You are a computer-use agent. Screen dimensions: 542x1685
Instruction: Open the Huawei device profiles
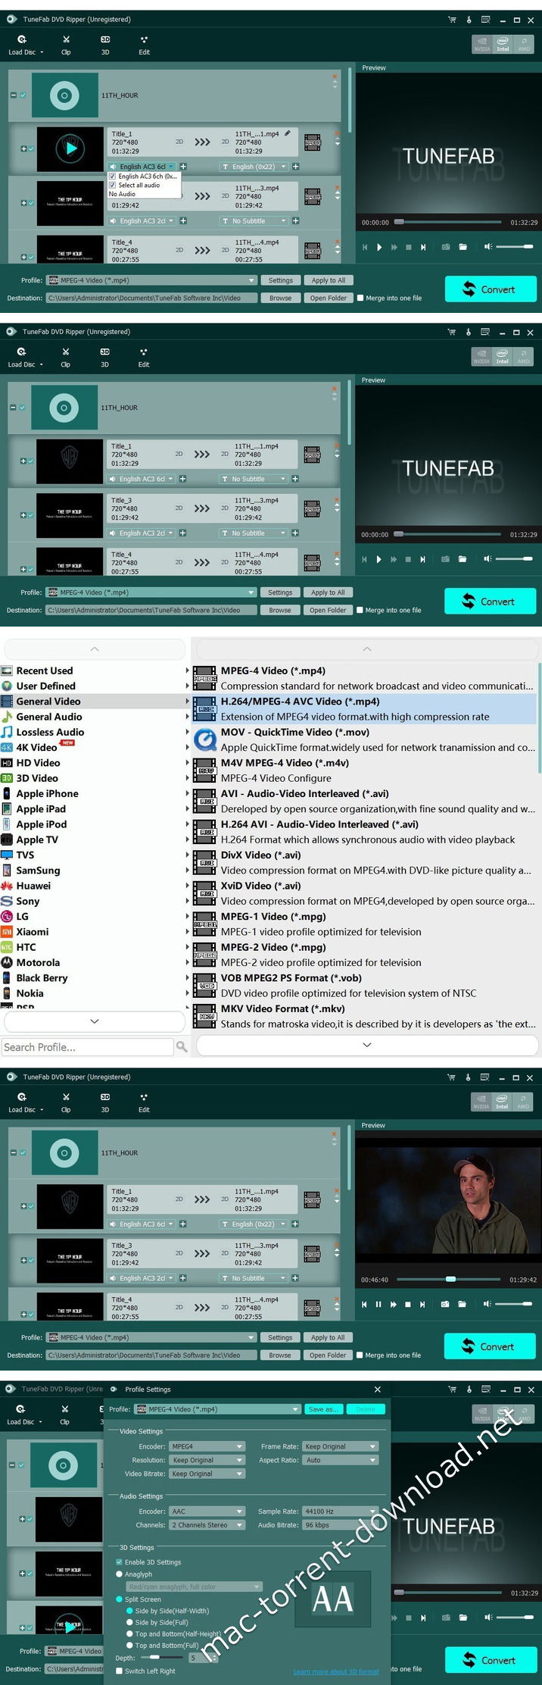coord(33,886)
